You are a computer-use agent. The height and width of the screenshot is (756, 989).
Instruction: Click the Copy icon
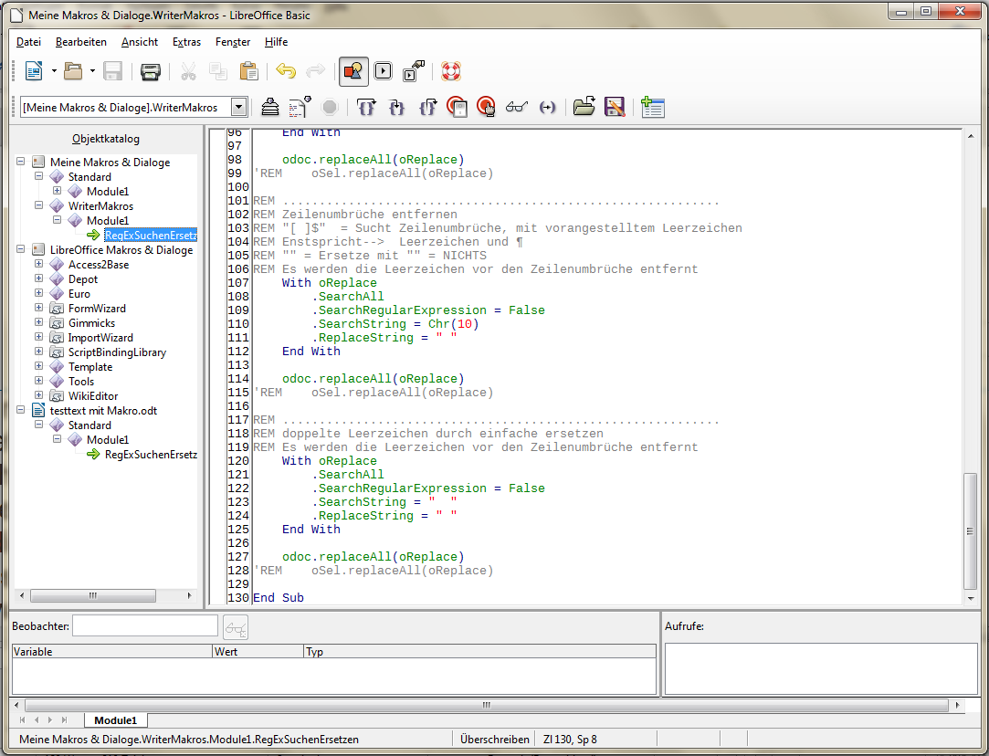pyautogui.click(x=218, y=71)
